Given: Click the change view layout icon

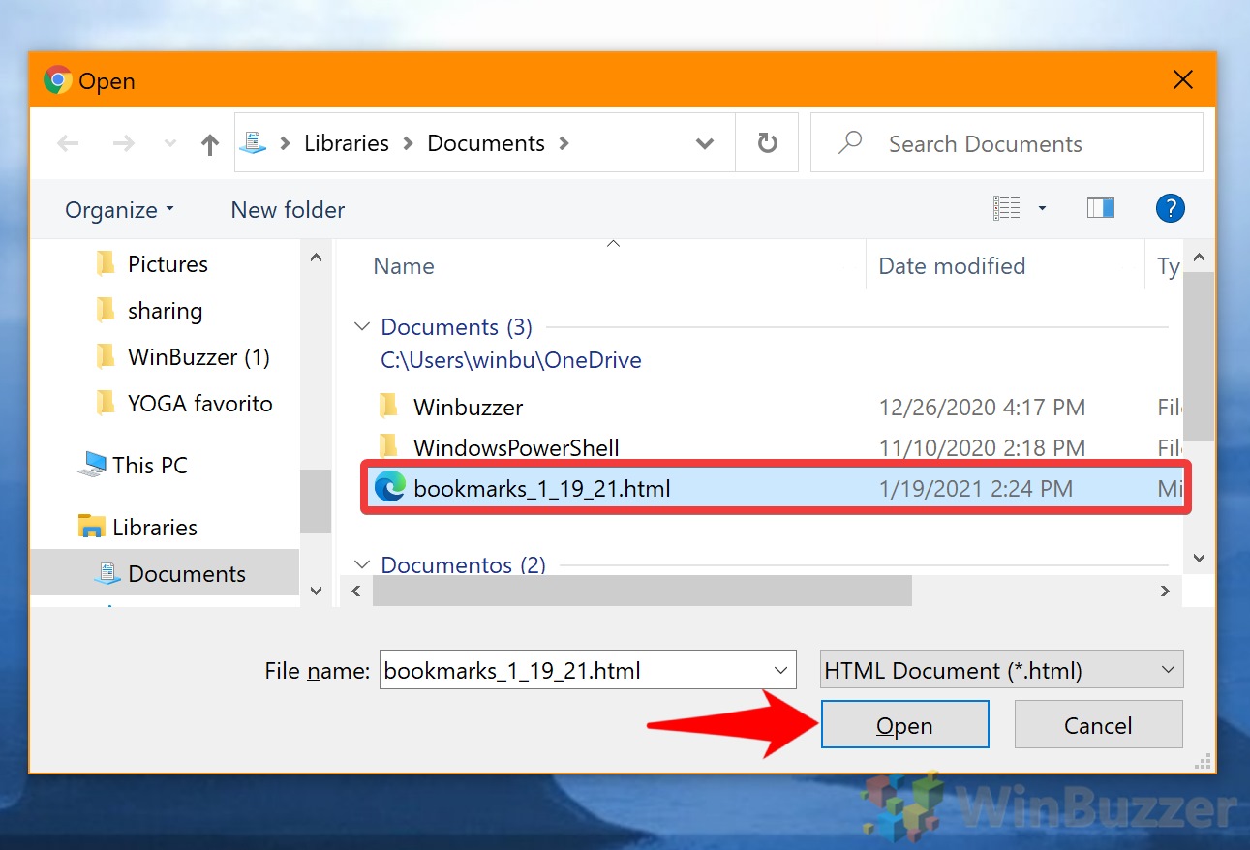Looking at the screenshot, I should pos(1007,207).
